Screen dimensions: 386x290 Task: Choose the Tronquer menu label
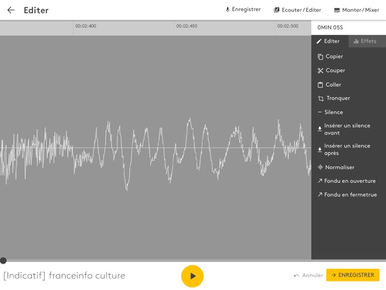pyautogui.click(x=338, y=98)
